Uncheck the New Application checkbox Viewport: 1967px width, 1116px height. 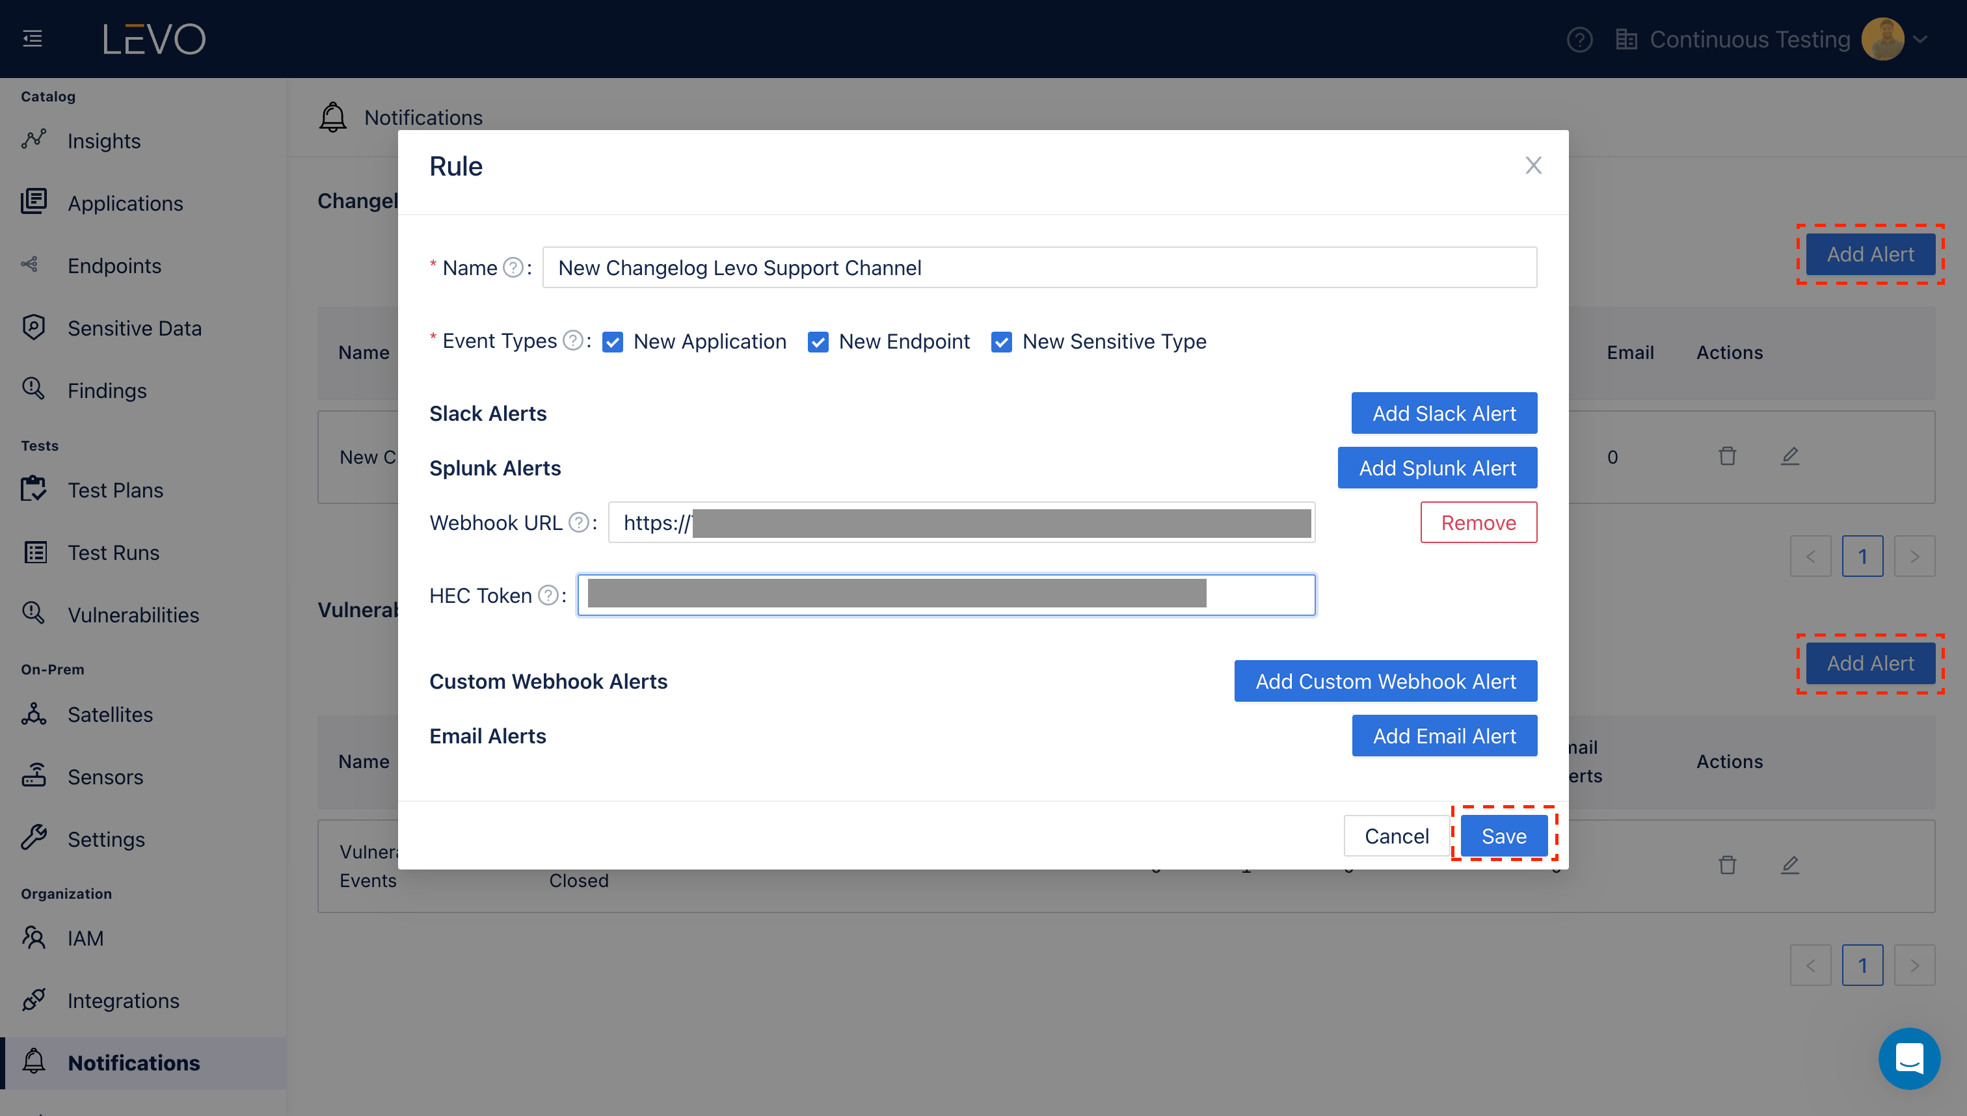tap(613, 342)
